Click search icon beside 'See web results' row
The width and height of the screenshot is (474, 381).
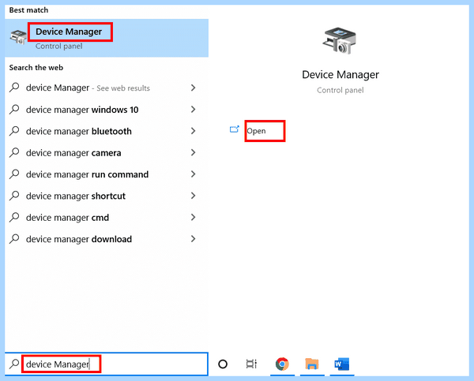[x=14, y=88]
